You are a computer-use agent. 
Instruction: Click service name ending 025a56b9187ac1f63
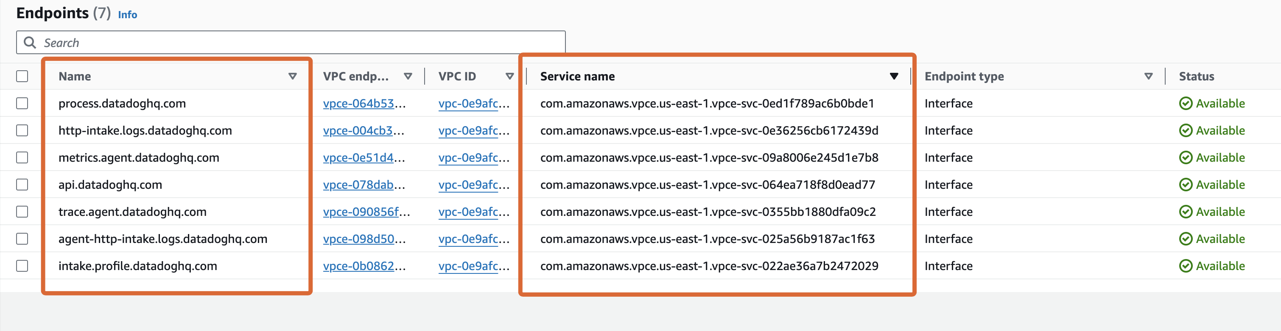[x=708, y=239]
